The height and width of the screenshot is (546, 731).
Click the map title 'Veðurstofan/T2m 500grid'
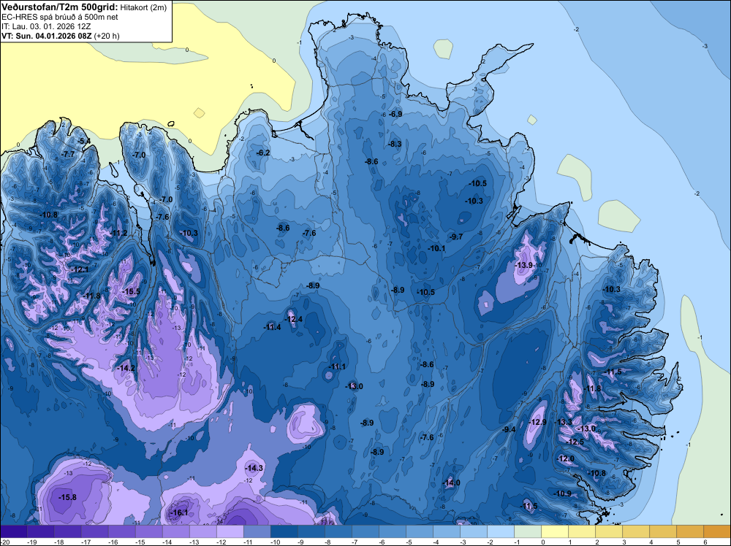click(x=59, y=7)
